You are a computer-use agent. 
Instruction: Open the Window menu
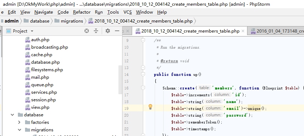(x=144, y=12)
